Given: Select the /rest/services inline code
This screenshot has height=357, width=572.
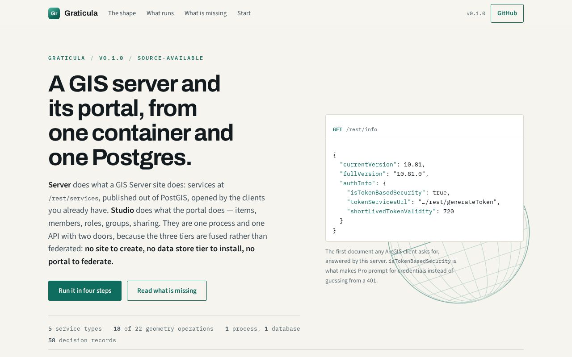Looking at the screenshot, I should click(x=73, y=198).
